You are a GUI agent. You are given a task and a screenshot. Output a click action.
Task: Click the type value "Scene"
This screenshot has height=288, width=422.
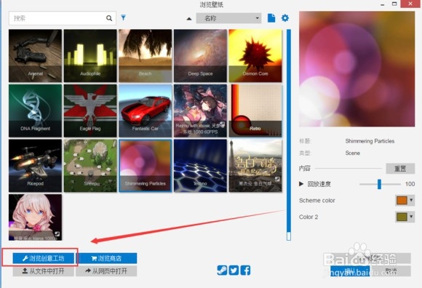point(353,153)
